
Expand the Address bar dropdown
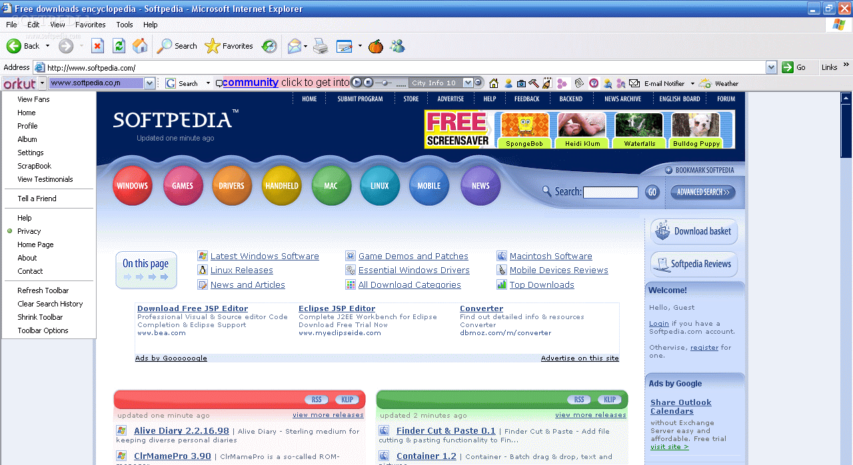pyautogui.click(x=771, y=67)
